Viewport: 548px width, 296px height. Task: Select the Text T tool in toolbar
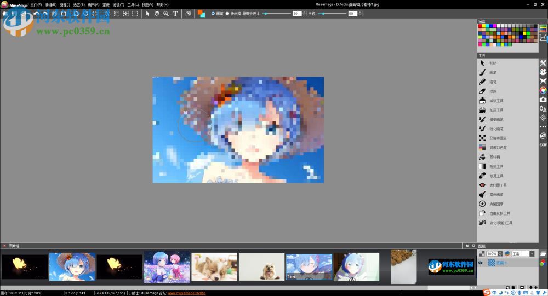point(175,14)
